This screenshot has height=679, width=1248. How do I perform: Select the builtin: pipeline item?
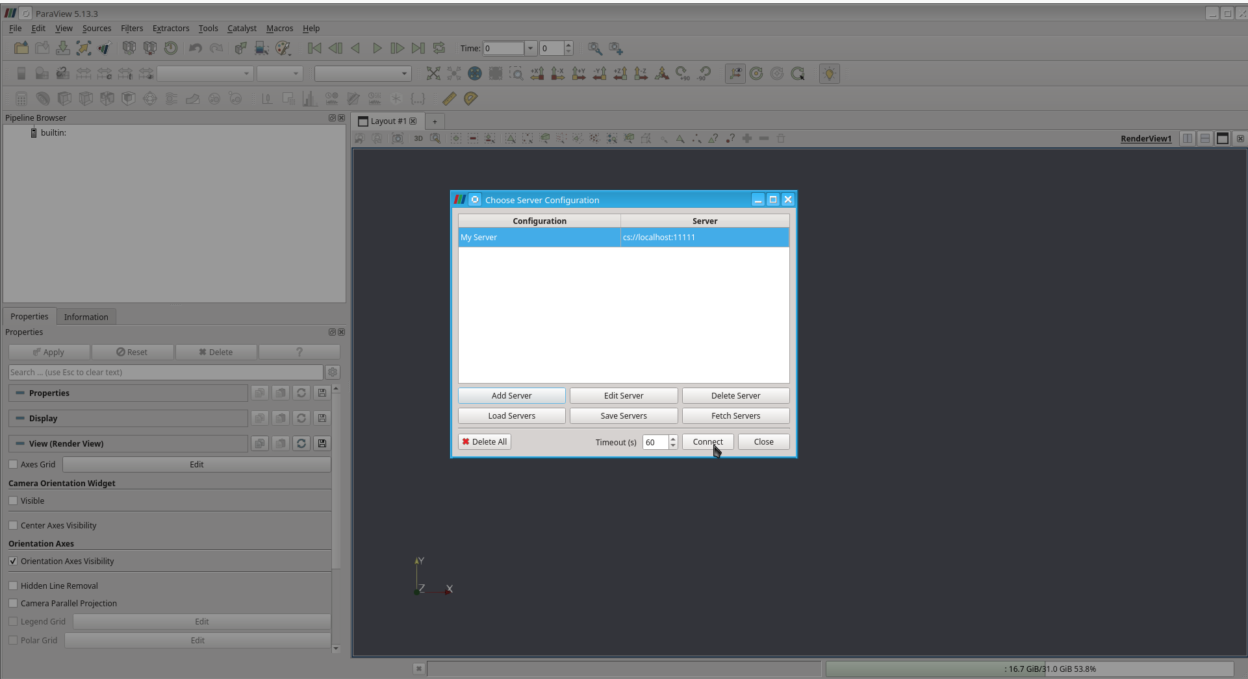(x=53, y=132)
